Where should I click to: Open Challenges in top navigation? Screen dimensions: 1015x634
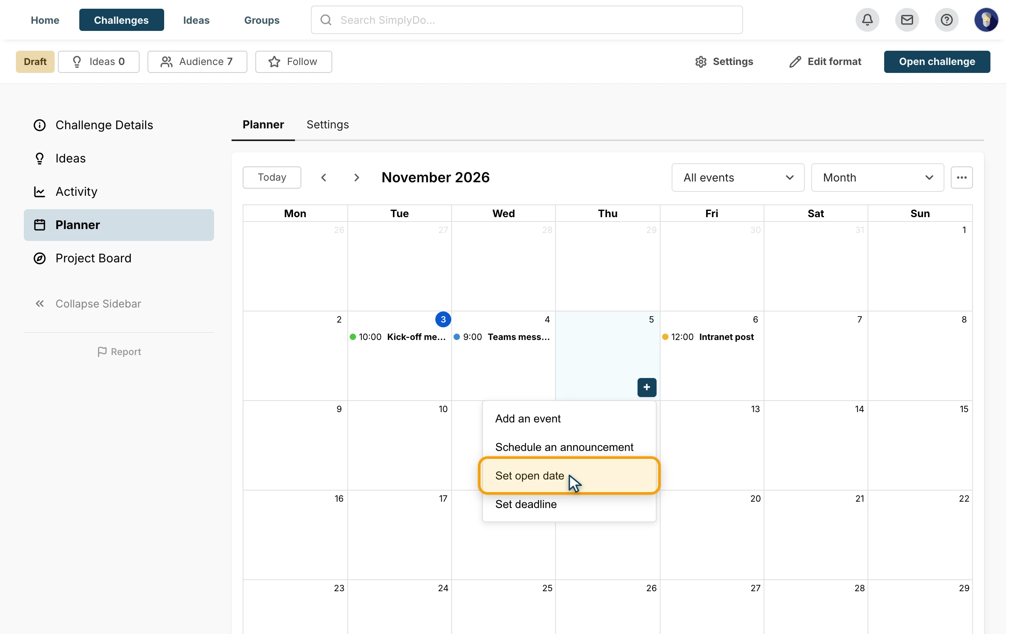tap(121, 20)
